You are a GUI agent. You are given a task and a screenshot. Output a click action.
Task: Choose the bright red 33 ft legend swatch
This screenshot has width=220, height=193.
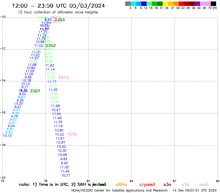[181, 4]
